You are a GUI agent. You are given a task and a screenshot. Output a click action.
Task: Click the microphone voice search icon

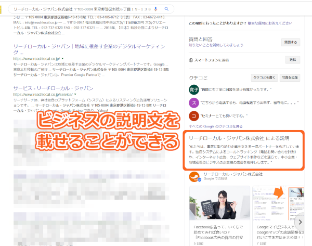point(155,9)
